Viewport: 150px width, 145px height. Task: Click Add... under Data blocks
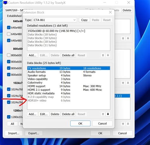coord(33,114)
